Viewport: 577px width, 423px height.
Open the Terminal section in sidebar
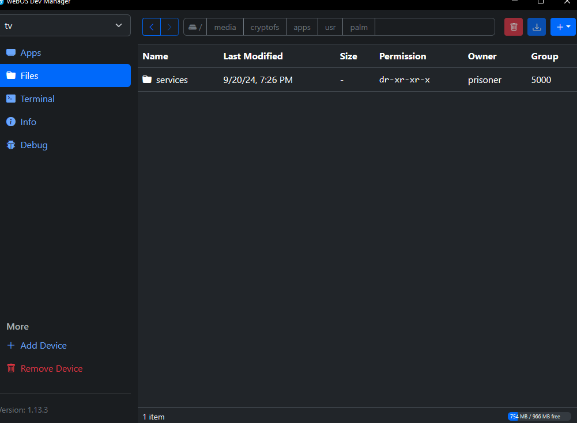[37, 99]
